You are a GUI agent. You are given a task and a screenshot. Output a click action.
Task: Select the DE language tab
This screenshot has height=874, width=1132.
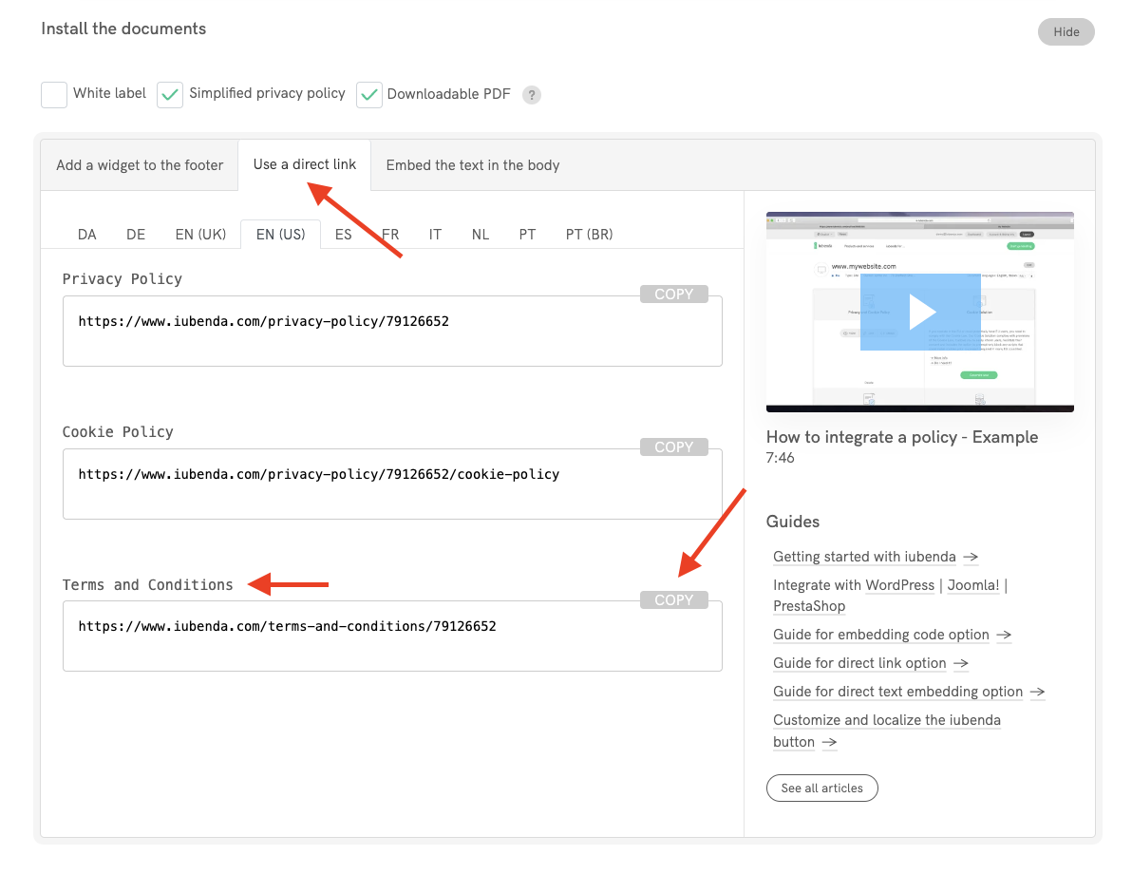(136, 235)
